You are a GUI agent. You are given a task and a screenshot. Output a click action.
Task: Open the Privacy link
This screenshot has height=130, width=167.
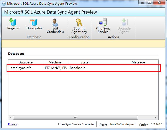[x=13, y=124]
